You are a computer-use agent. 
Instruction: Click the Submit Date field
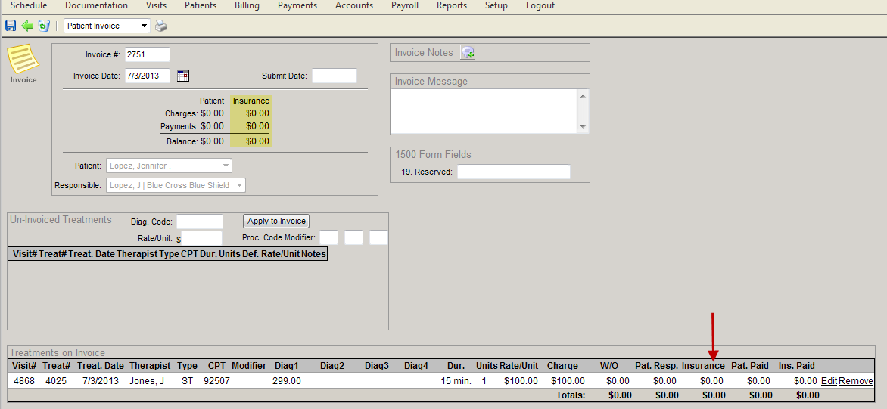click(x=335, y=76)
